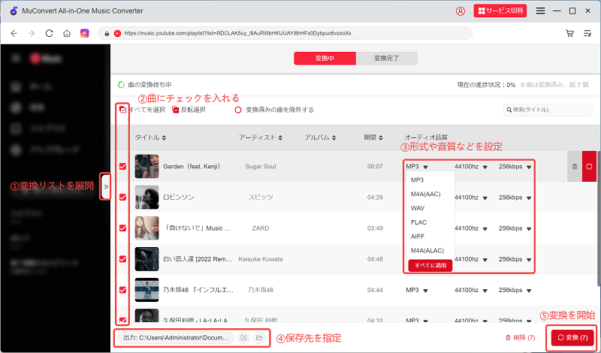
Task: Click the output path button
Action: pyautogui.click(x=176, y=338)
